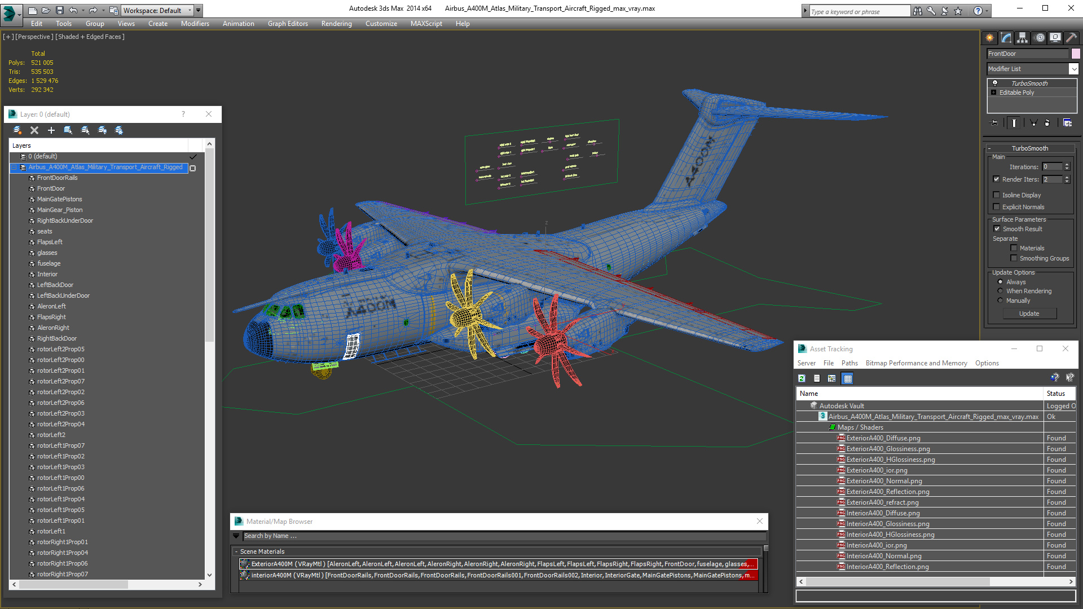Click Make Unique icon below modifier stack

point(1033,122)
